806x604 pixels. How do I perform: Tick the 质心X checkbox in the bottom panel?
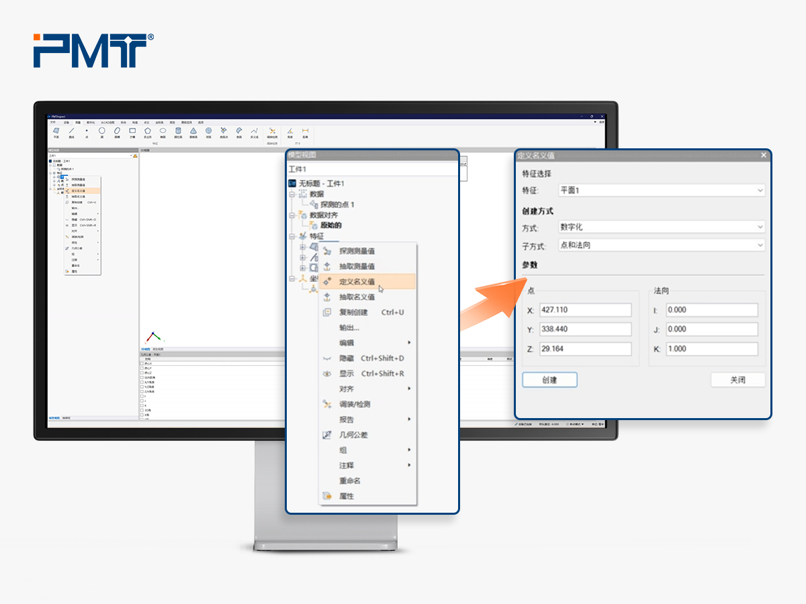point(142,364)
